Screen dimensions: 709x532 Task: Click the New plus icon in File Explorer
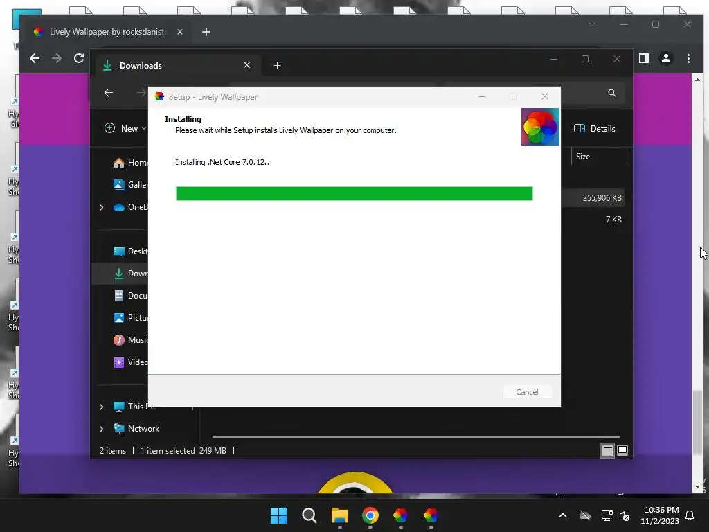pos(109,128)
